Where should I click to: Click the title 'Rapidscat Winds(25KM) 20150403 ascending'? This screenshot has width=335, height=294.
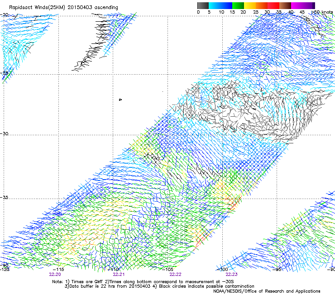(x=63, y=8)
